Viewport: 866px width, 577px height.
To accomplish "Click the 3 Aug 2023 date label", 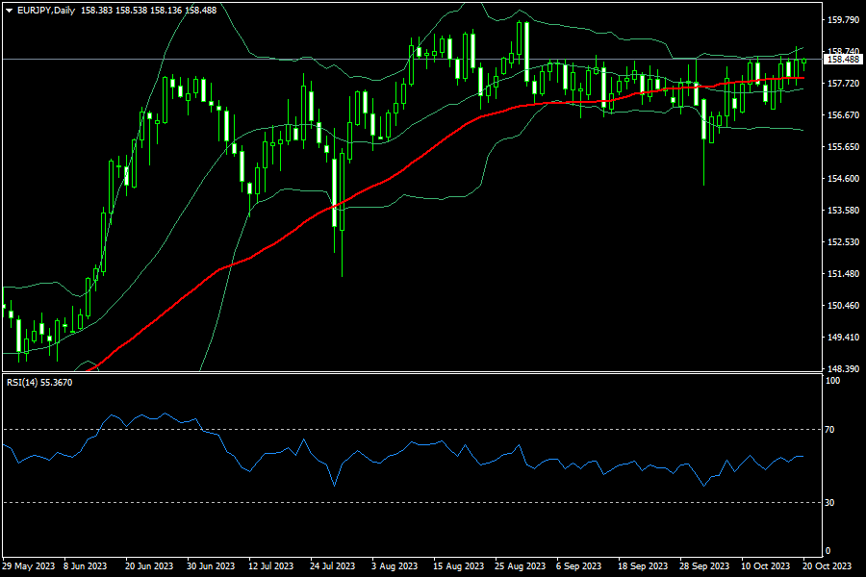I will click(x=395, y=566).
